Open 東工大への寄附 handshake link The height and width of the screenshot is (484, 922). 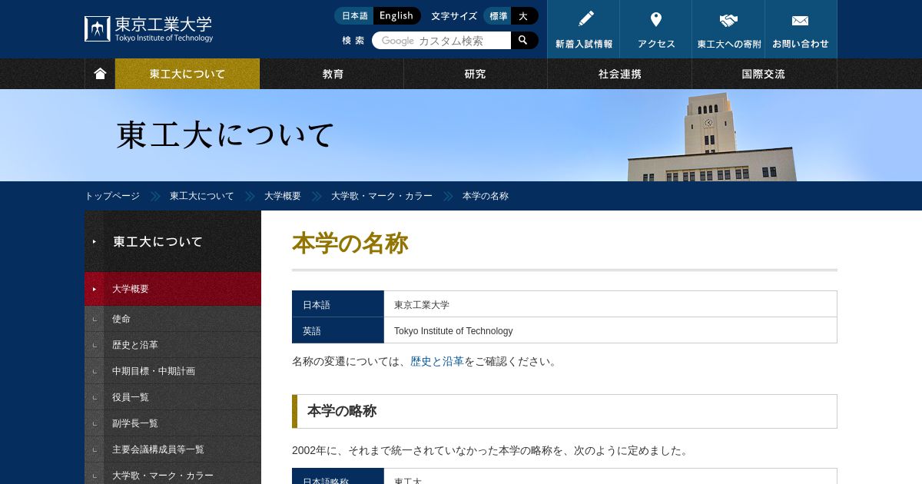[728, 29]
